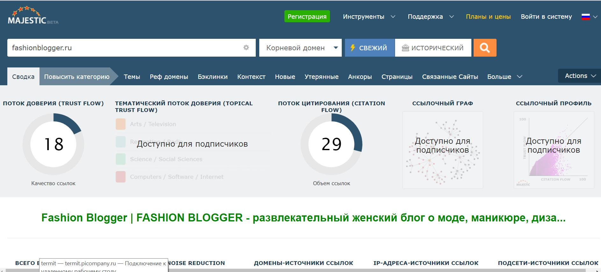Open the Russian flag language selector

[589, 17]
